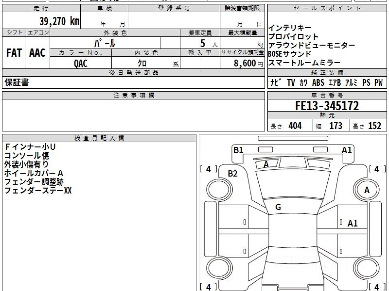Select the AAC air conditioner value
This screenshot has height=291, width=389.
[38, 53]
